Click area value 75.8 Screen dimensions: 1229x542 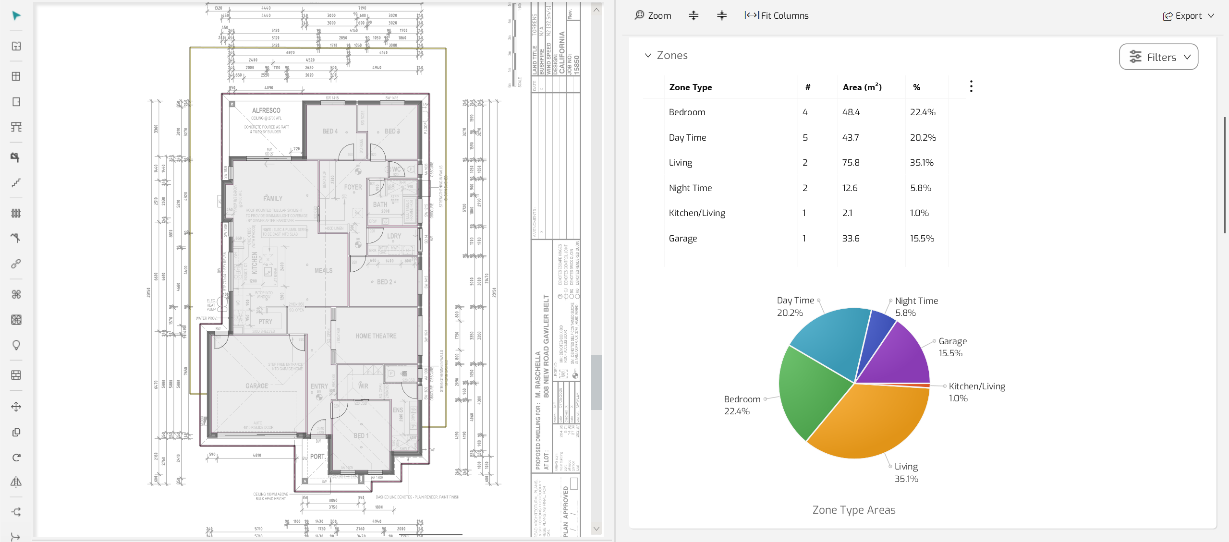[x=851, y=163]
